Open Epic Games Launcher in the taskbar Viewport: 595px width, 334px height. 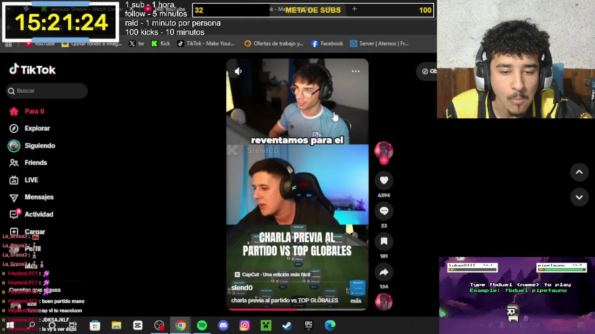(x=309, y=326)
